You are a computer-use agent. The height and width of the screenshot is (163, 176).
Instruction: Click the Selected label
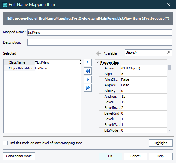click(x=10, y=53)
